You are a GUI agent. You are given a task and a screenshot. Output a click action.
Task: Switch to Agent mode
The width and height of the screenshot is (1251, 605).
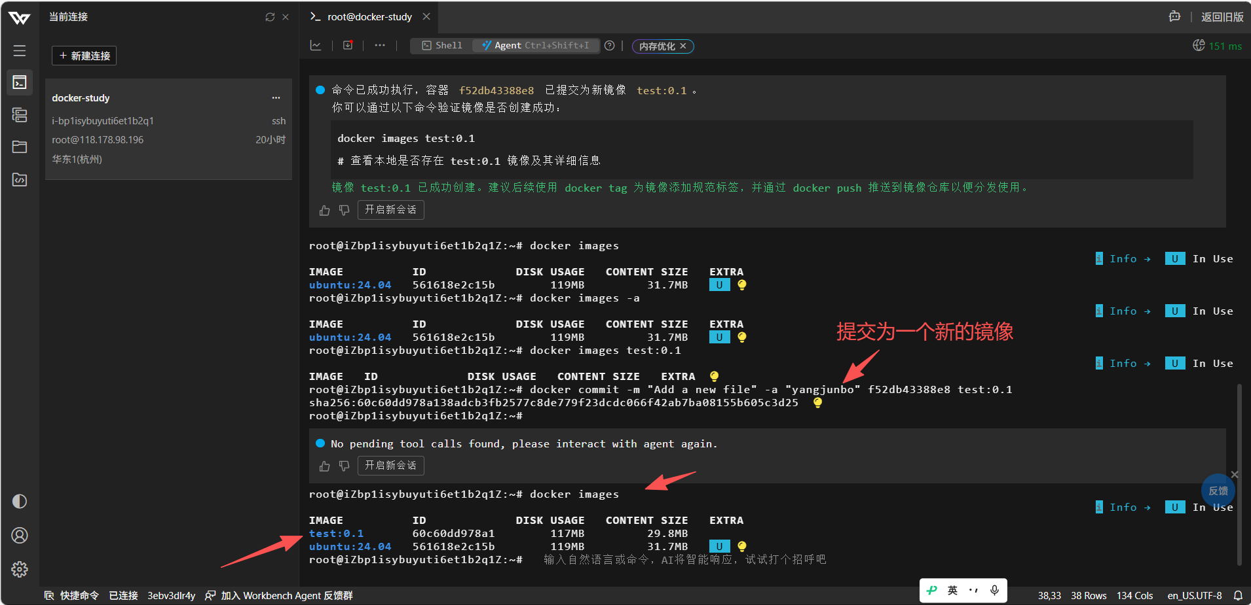(535, 46)
